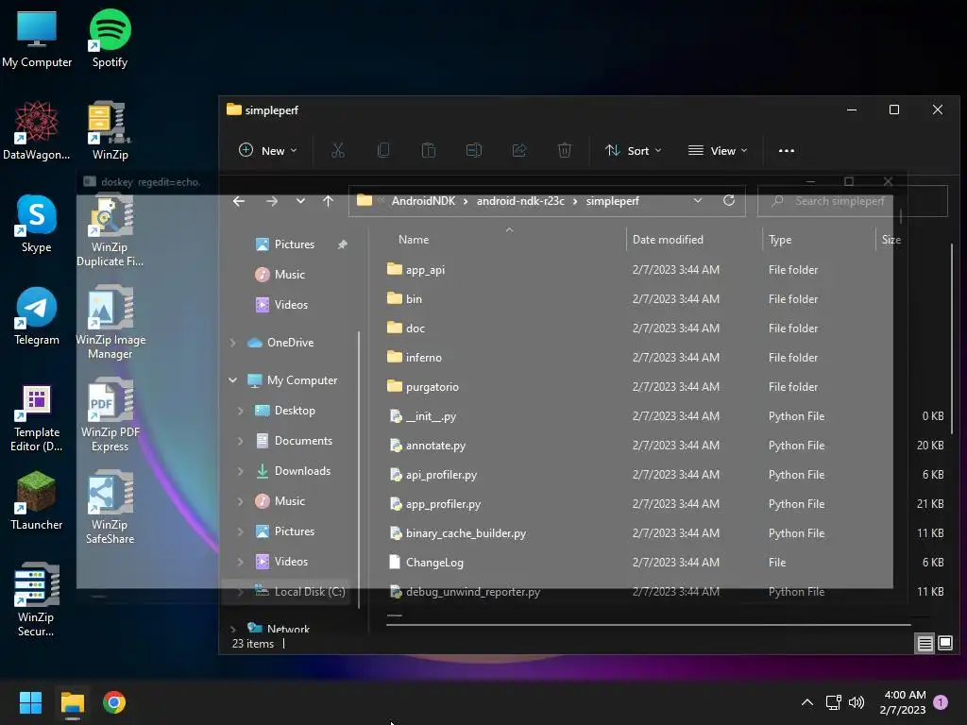This screenshot has width=967, height=725.
Task: Open the Sort dropdown menu
Action: point(634,150)
